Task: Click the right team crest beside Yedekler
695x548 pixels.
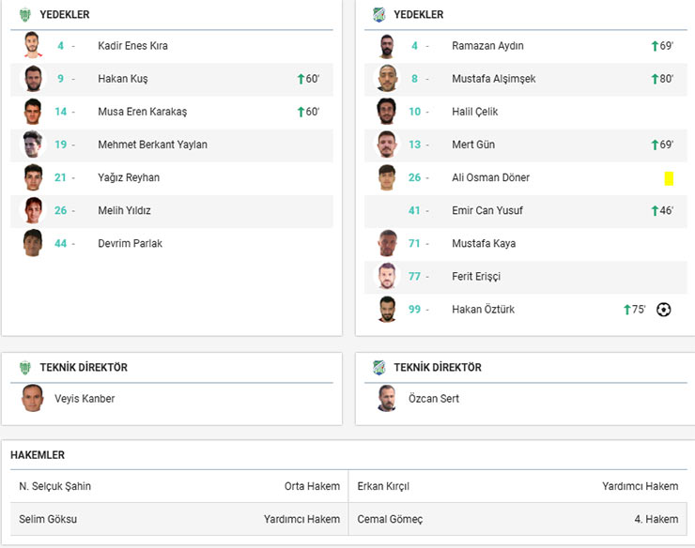Action: pyautogui.click(x=378, y=14)
